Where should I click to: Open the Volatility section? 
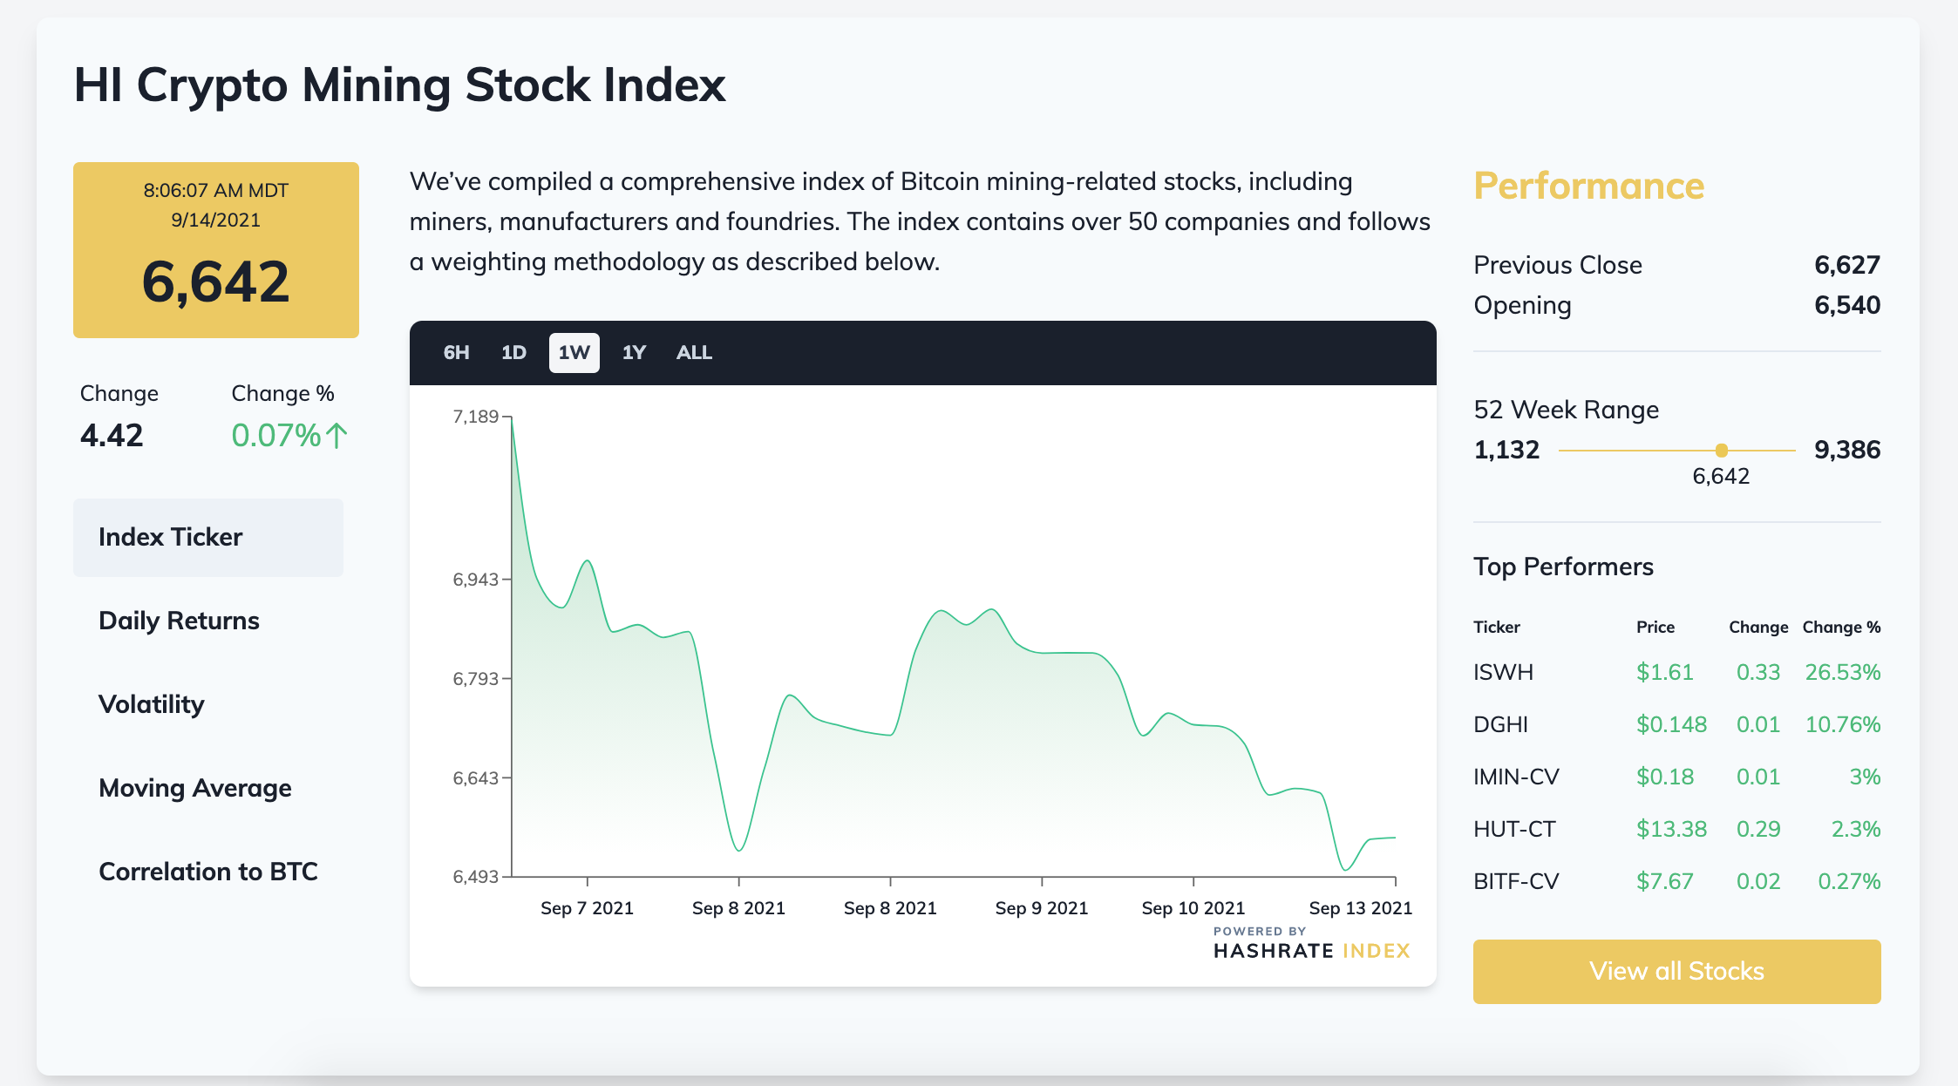152,704
